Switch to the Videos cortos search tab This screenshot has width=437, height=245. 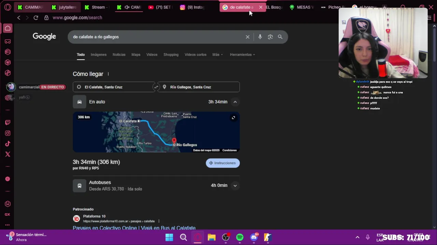pyautogui.click(x=196, y=54)
